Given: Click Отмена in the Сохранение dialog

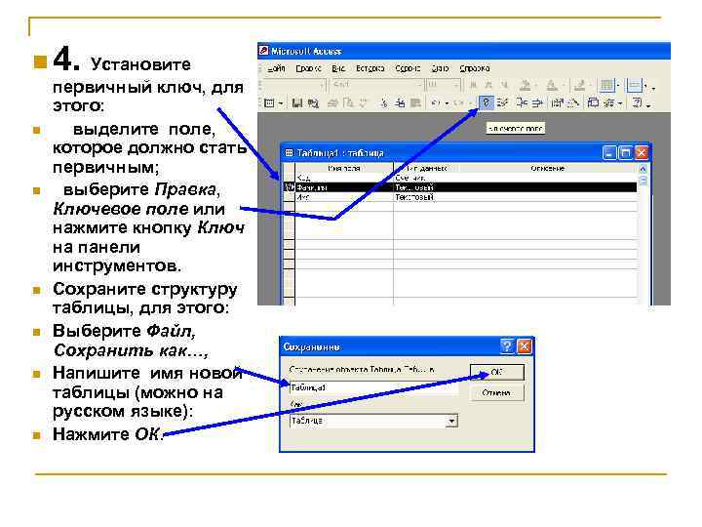Looking at the screenshot, I should click(x=496, y=392).
